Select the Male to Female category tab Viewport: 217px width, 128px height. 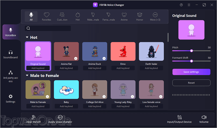point(93,17)
